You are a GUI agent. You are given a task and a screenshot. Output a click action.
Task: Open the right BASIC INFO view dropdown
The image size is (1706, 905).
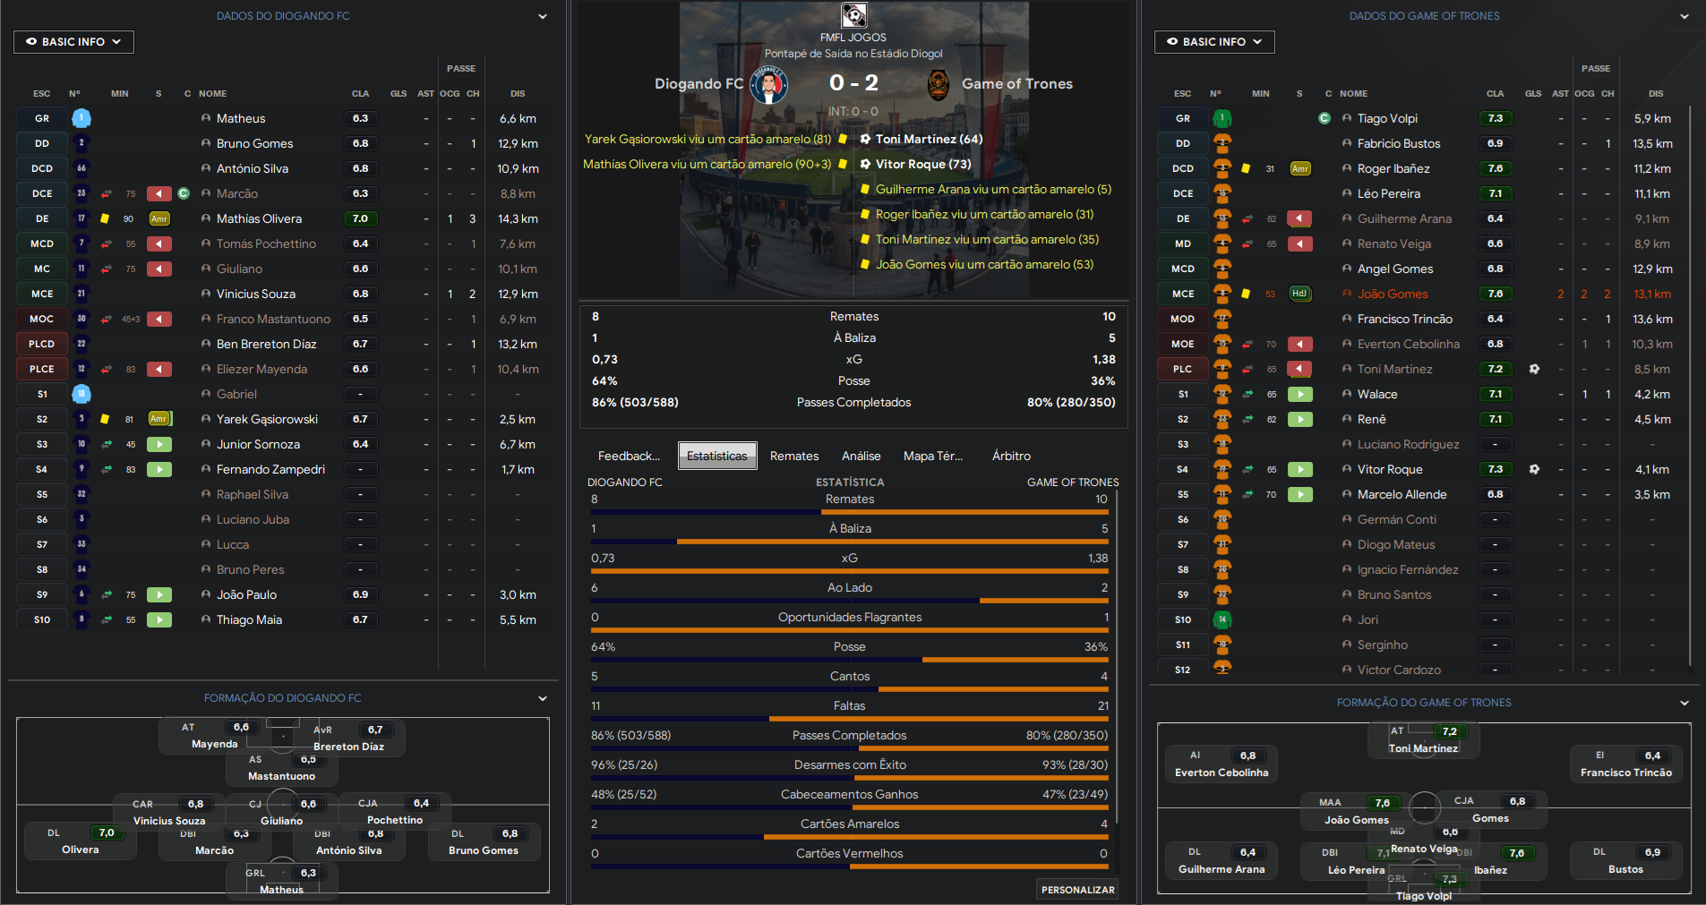point(1213,42)
